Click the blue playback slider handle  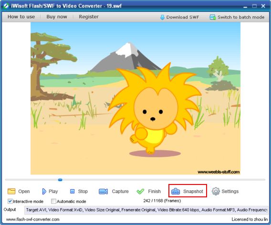click(x=60, y=180)
